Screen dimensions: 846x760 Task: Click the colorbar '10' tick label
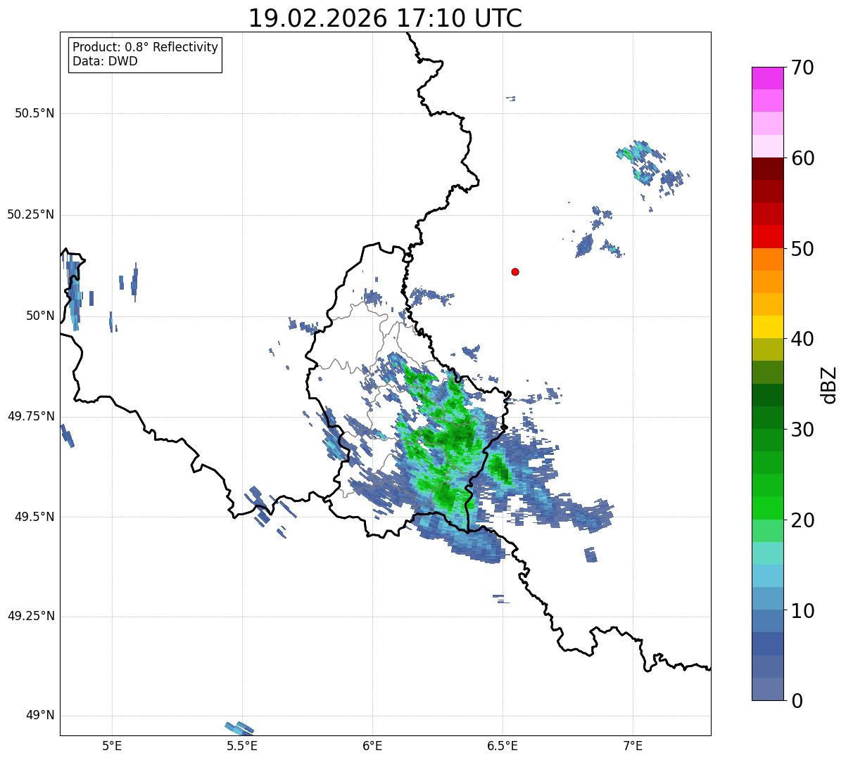coord(802,610)
